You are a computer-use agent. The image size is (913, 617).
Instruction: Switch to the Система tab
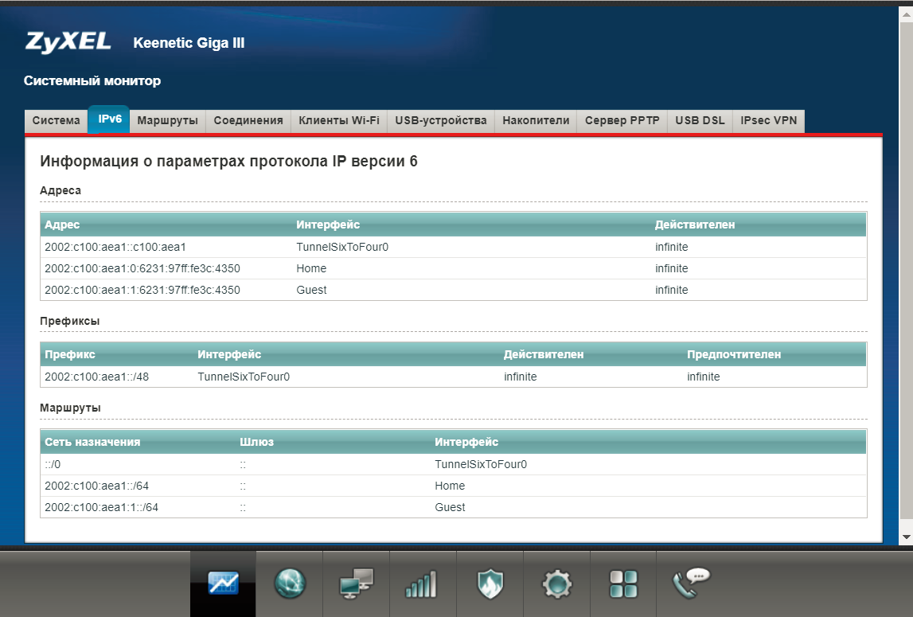55,120
